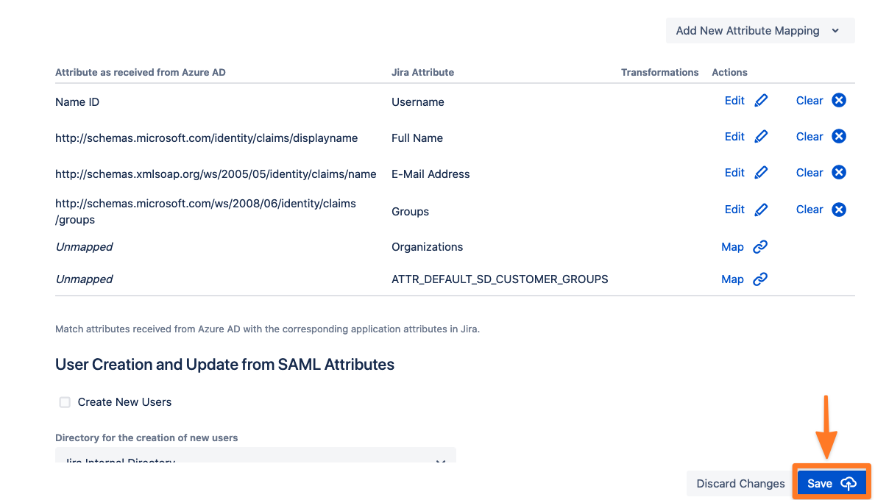Screen dimensions: 875x500
Task: Click the X icon clearing Username mapping
Action: pos(839,100)
